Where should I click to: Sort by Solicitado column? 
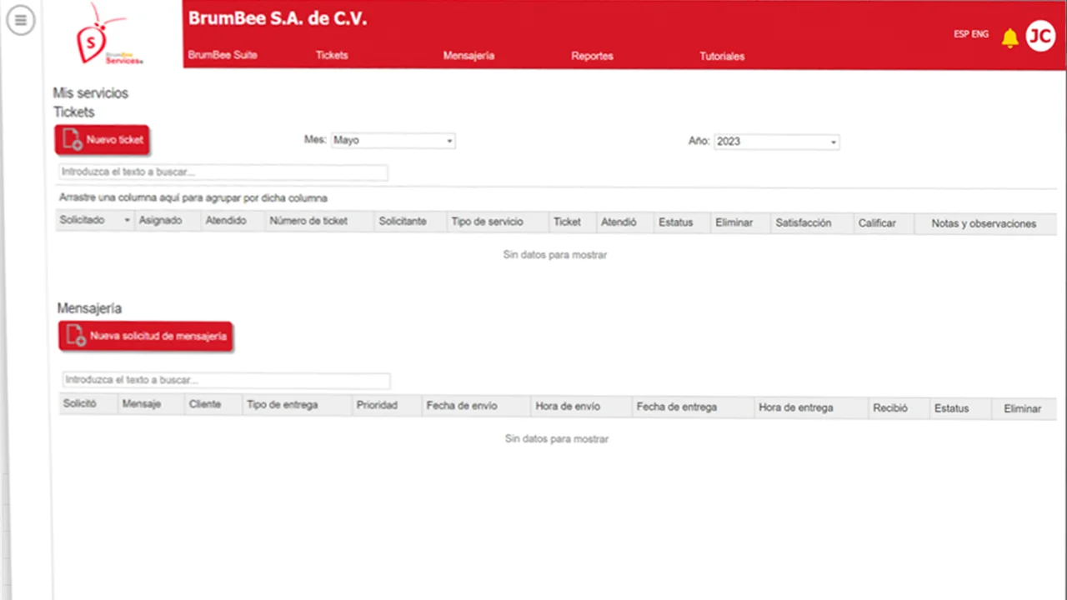(x=94, y=221)
